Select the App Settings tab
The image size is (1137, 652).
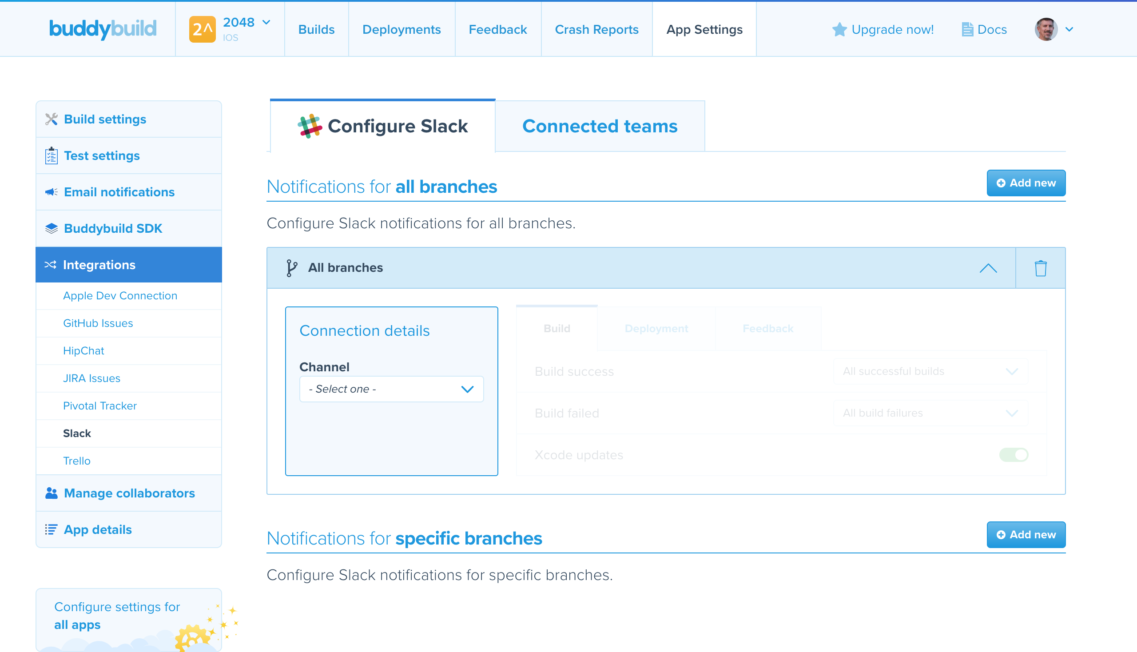704,30
